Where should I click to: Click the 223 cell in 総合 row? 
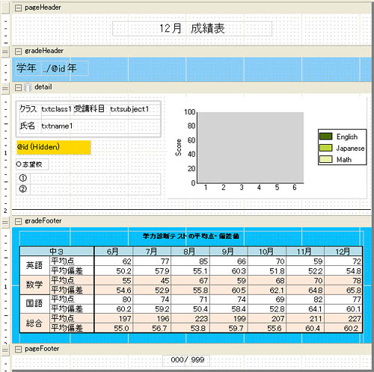pos(191,318)
